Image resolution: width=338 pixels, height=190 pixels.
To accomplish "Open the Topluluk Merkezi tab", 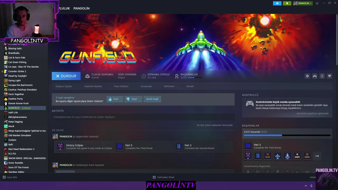I will pos(93,86).
